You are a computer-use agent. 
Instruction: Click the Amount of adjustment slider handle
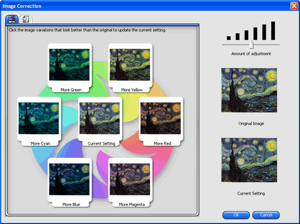click(x=251, y=45)
